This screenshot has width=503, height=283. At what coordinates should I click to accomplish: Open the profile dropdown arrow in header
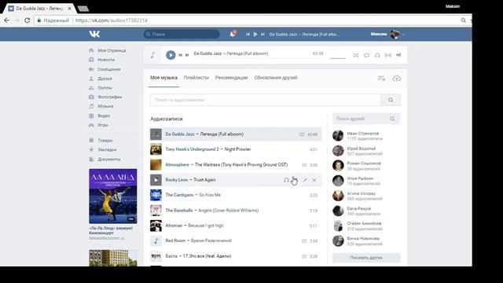(403, 35)
